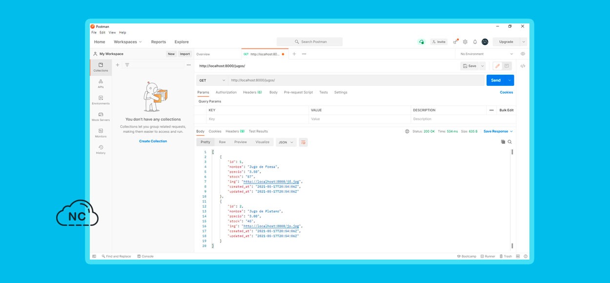This screenshot has width=610, height=283.
Task: Open the View menu
Action: point(112,32)
